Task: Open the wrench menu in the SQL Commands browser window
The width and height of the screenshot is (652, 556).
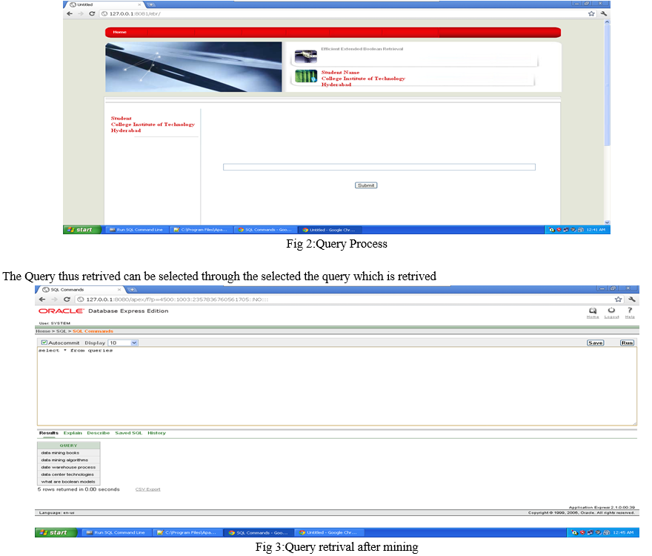Action: (631, 299)
